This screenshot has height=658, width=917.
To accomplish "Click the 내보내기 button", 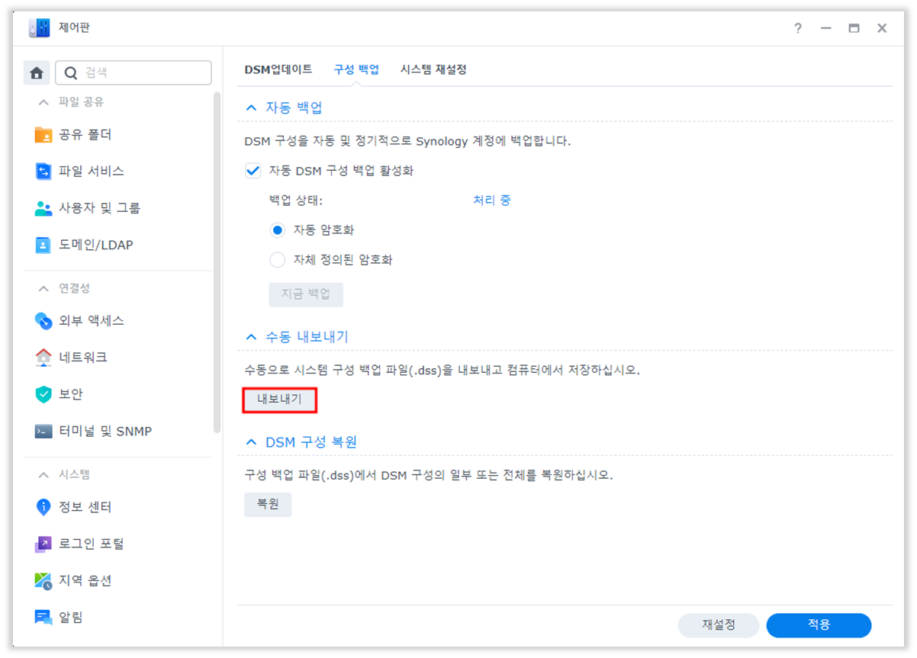I will (279, 400).
